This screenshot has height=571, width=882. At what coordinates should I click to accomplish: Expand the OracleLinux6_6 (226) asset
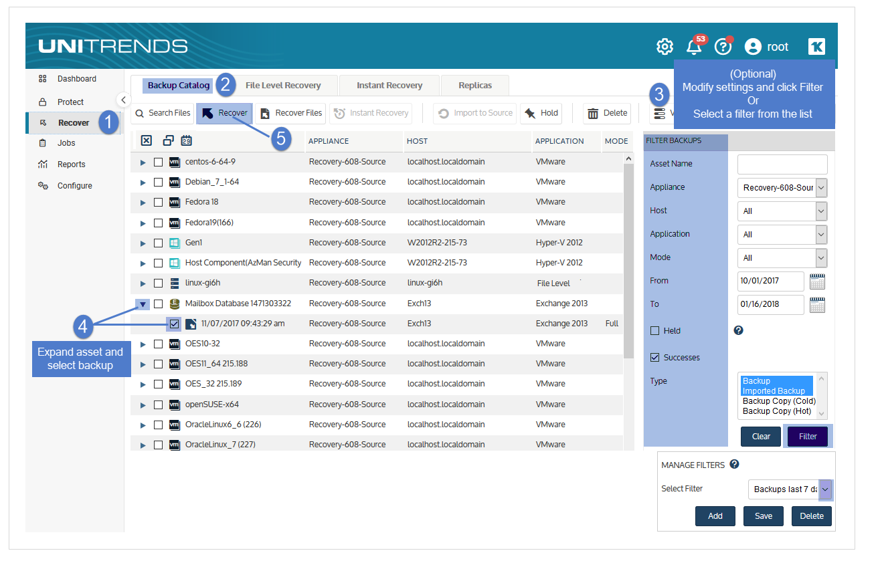143,425
